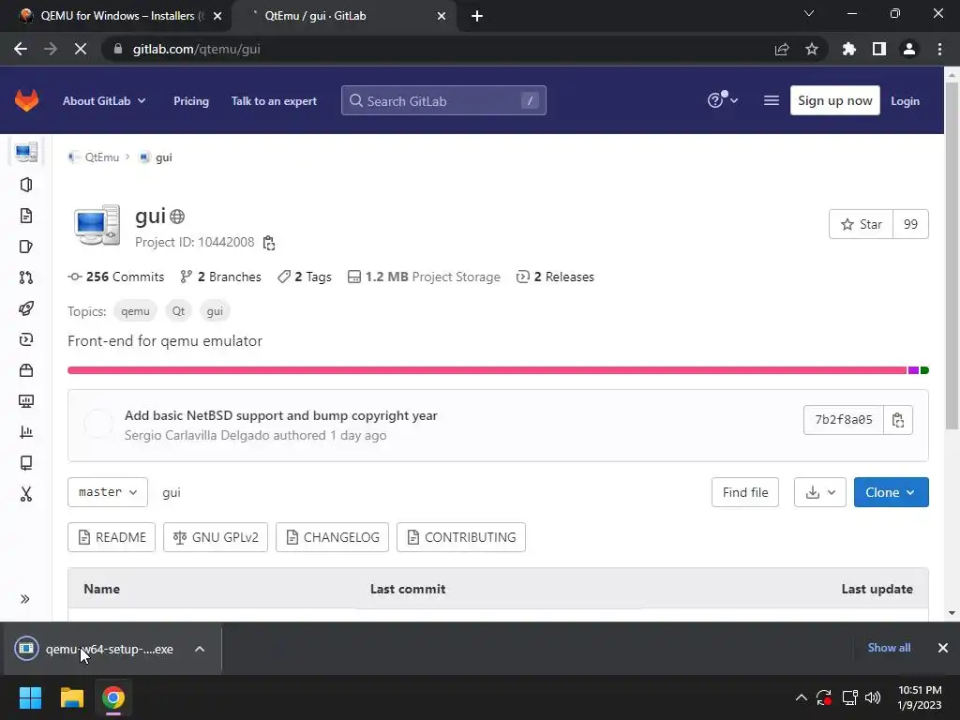This screenshot has height=720, width=960.
Task: View the 256 Commits list
Action: (x=116, y=277)
